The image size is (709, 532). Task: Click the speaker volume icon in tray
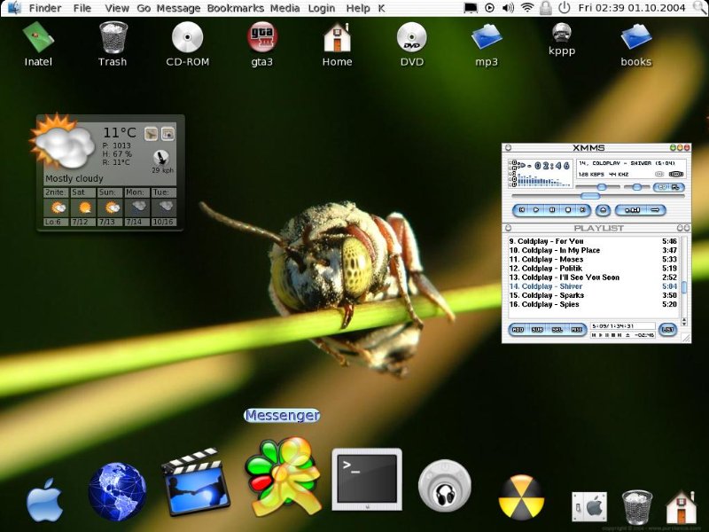(x=508, y=8)
